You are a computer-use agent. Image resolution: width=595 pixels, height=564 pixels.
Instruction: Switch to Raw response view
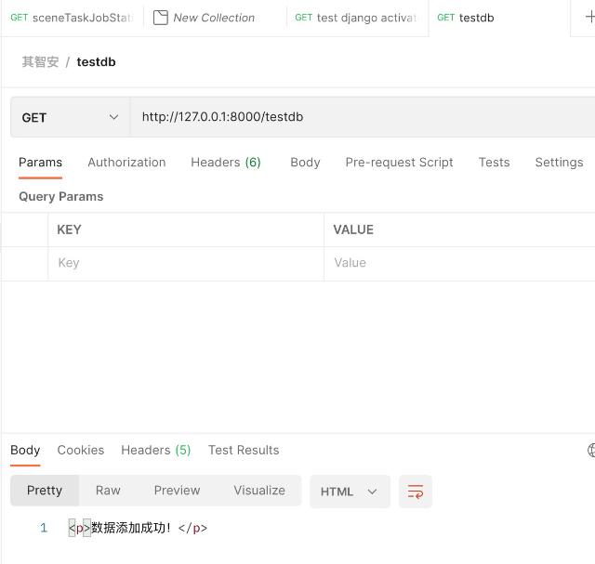coord(108,491)
